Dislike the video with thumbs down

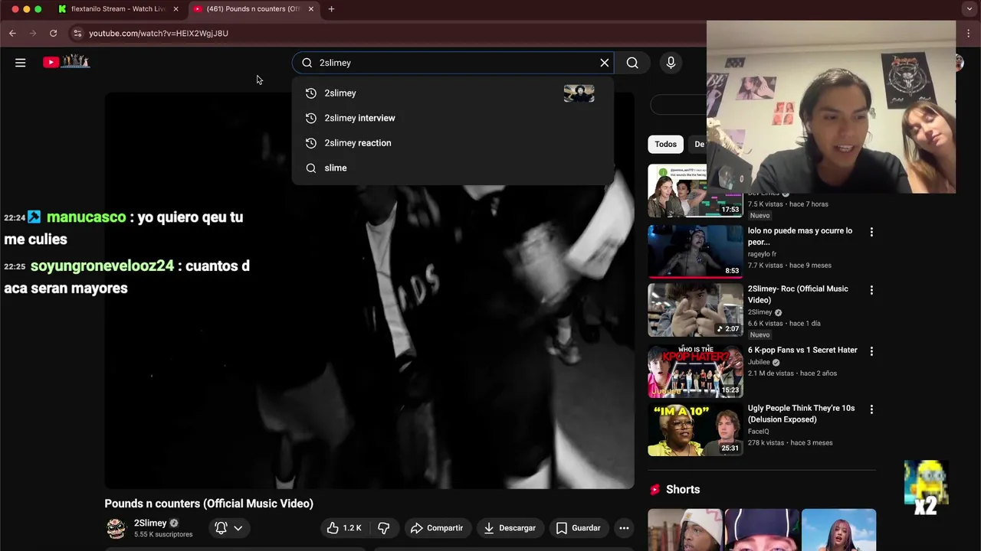tap(384, 528)
